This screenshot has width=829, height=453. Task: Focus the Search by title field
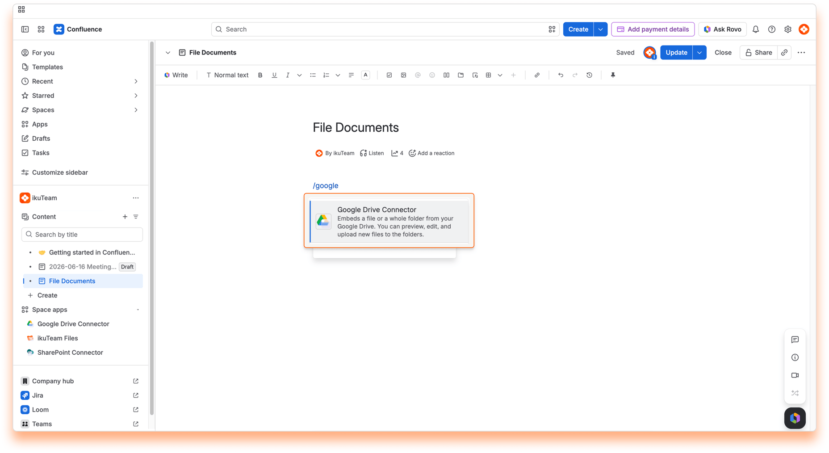pyautogui.click(x=82, y=234)
